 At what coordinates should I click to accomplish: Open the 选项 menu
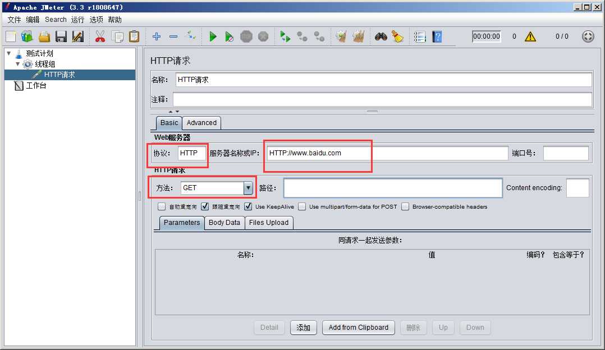(x=96, y=20)
